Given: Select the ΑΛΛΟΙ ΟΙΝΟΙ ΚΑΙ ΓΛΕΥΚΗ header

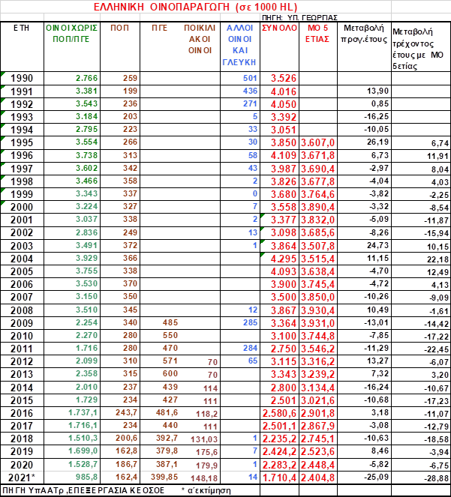Looking at the screenshot, I should click(239, 44).
